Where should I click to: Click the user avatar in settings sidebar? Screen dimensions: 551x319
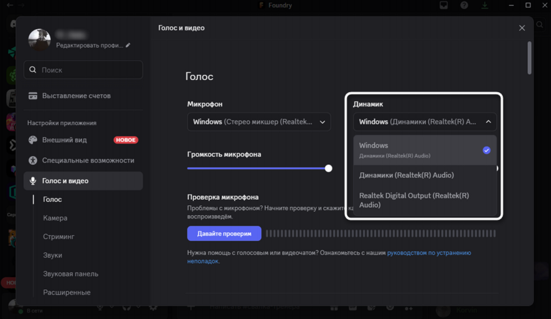coord(39,39)
